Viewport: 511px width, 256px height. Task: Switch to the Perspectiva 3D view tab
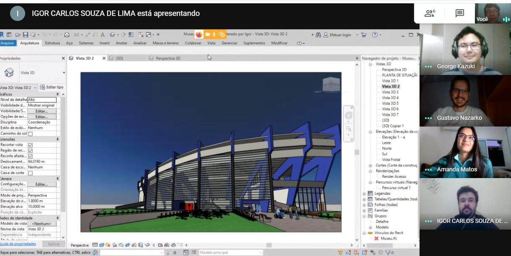(x=168, y=58)
